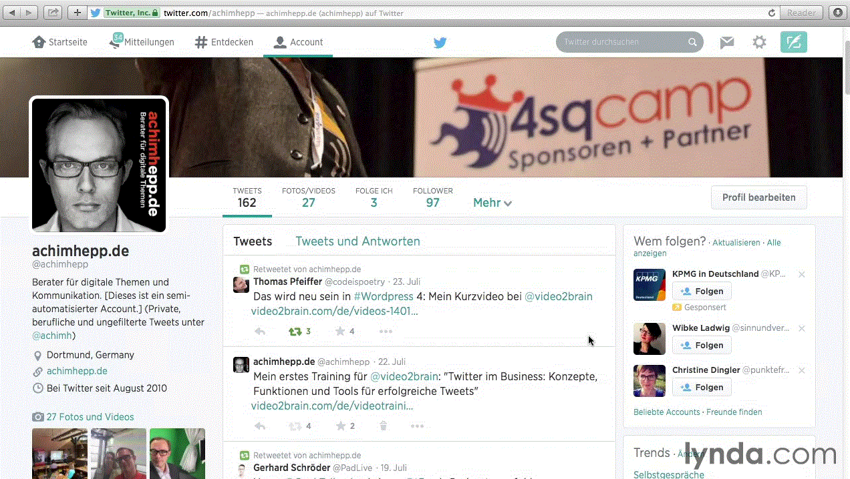This screenshot has width=850, height=479.
Task: Open the Safari share button
Action: coord(54,13)
